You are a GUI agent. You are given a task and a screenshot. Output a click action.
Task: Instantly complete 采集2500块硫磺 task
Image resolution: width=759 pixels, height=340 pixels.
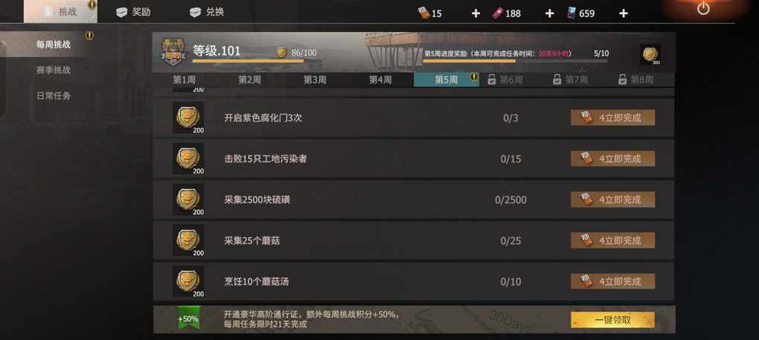tap(613, 199)
